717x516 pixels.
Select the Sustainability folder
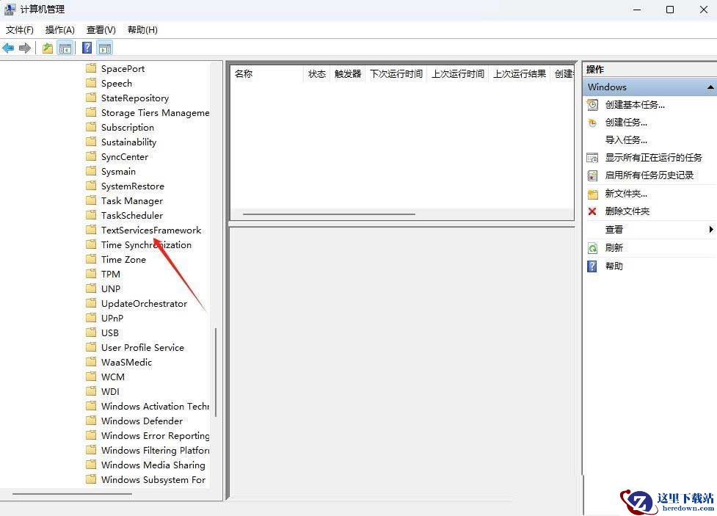[129, 142]
